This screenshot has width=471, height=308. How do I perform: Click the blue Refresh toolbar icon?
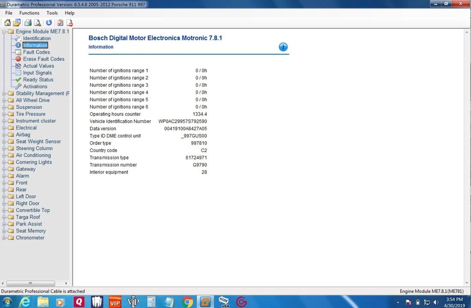[x=49, y=23]
